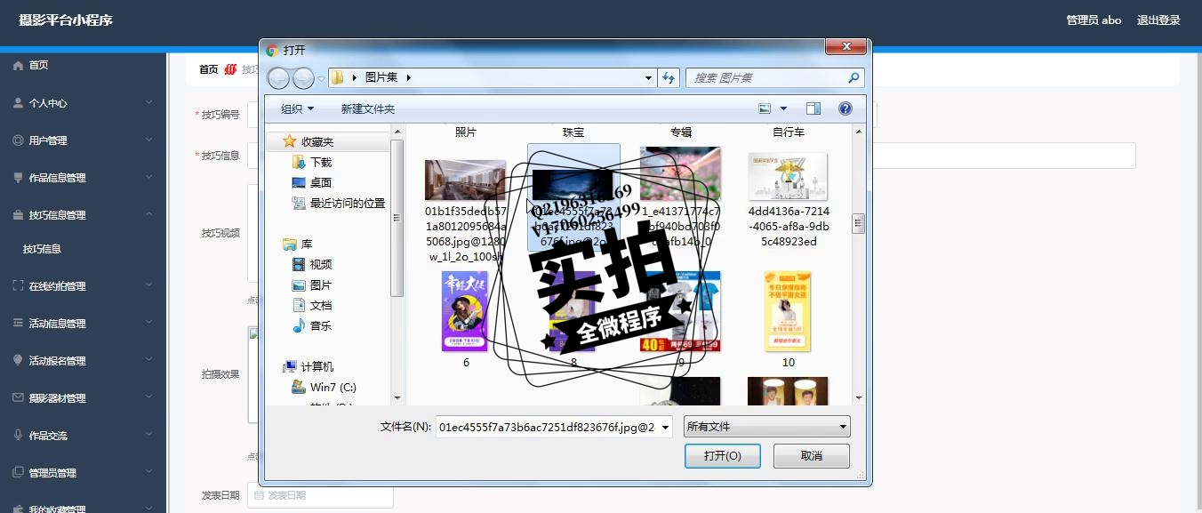This screenshot has height=513, width=1202.
Task: Open 技巧信息 submenu item in the sidebar
Action: 42,249
